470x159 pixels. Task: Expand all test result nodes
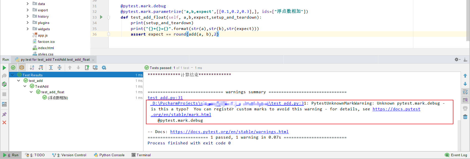[51, 68]
